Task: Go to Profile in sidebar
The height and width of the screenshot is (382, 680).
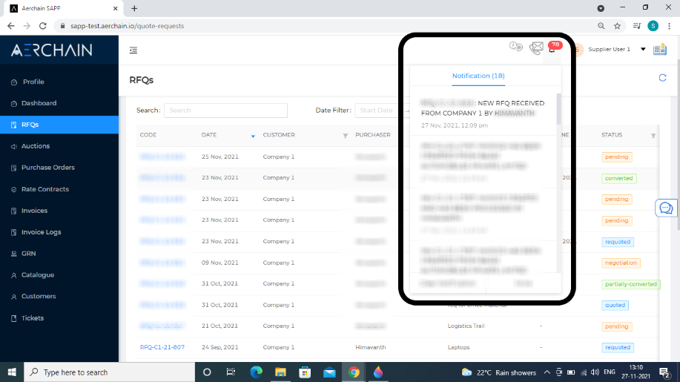Action: coord(33,82)
